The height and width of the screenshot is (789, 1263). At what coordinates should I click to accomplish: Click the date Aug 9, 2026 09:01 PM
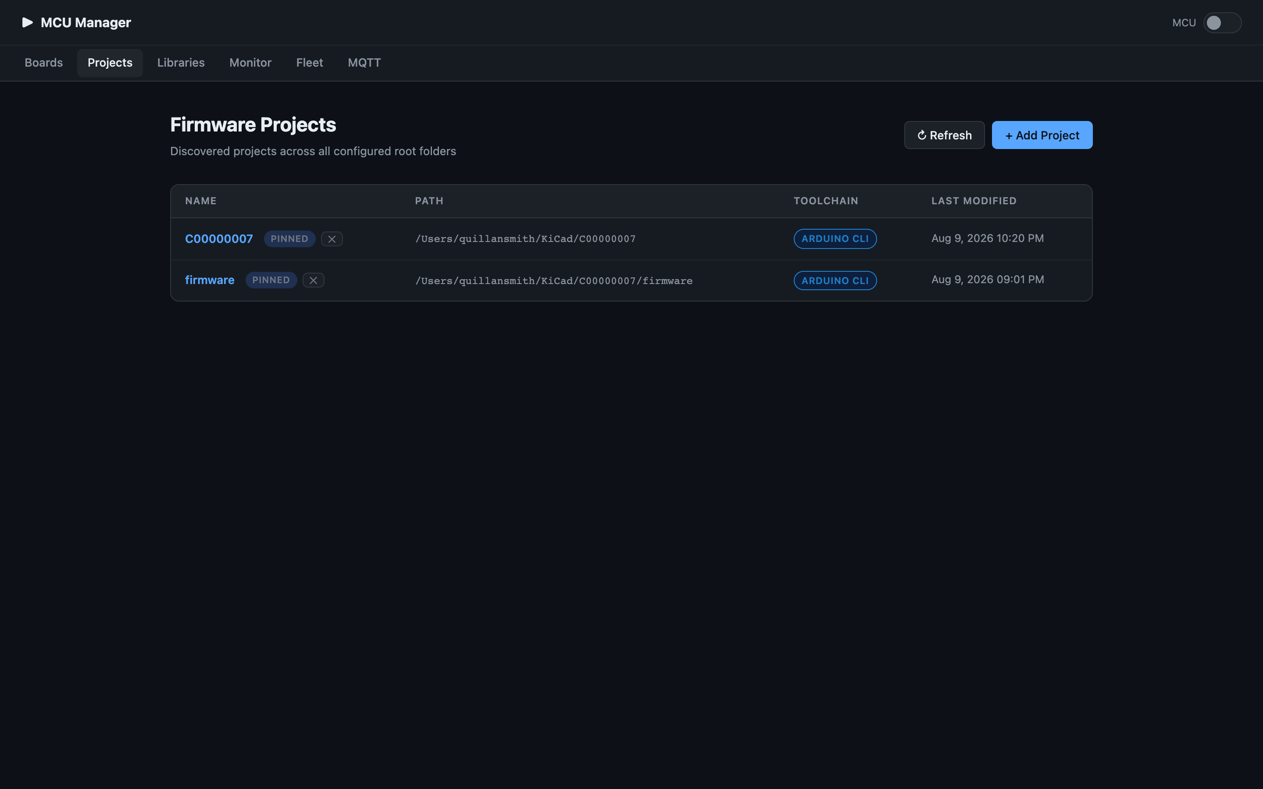988,280
